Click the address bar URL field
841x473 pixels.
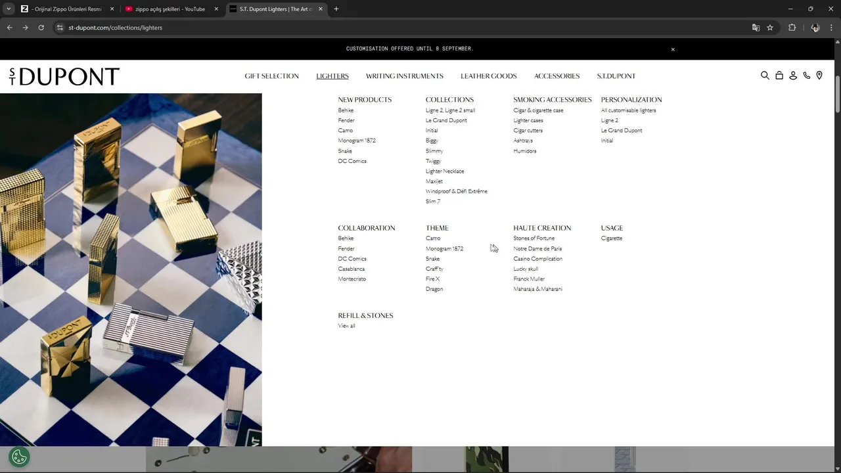pyautogui.click(x=401, y=28)
